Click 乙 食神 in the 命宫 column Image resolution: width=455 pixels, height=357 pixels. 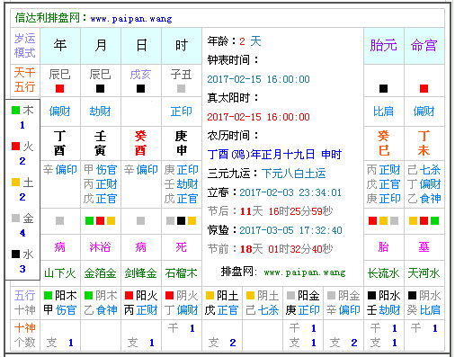click(x=424, y=199)
